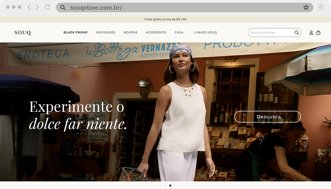The height and width of the screenshot is (189, 331).
Task: Click the address bar magnifier icon
Action: [x=63, y=7]
